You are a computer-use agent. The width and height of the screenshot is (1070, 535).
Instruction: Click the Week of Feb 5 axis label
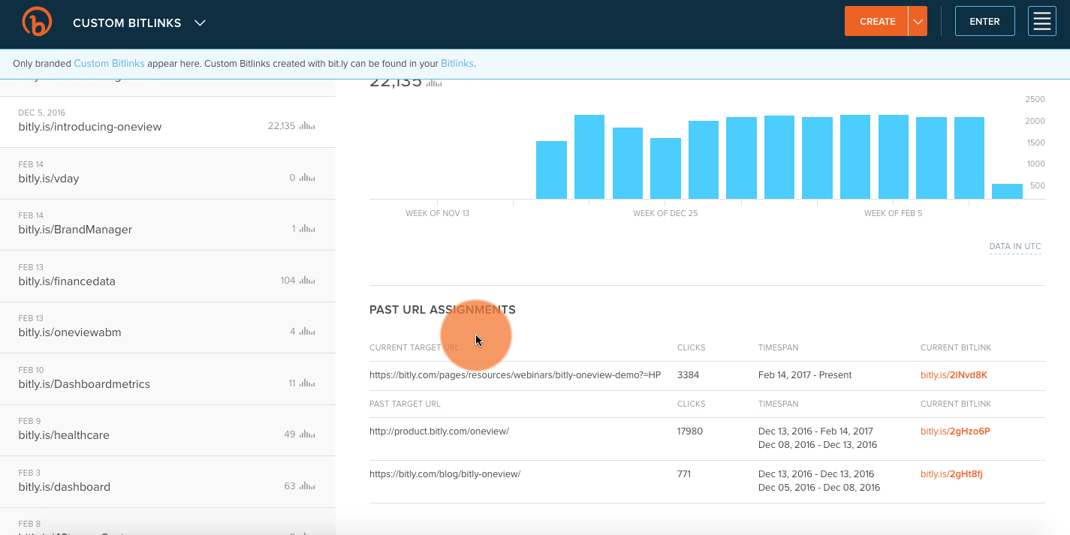(x=894, y=214)
